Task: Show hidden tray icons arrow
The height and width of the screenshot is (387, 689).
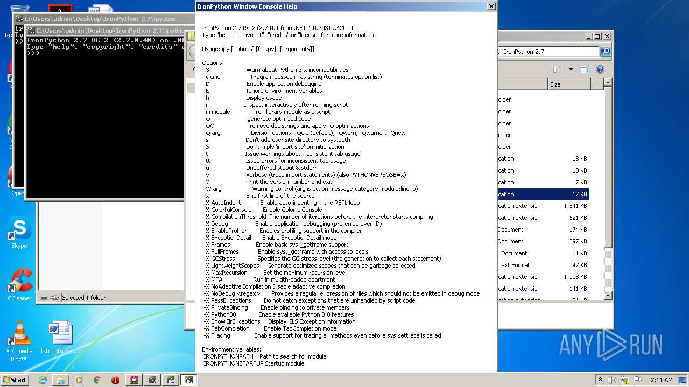Action: (601, 380)
